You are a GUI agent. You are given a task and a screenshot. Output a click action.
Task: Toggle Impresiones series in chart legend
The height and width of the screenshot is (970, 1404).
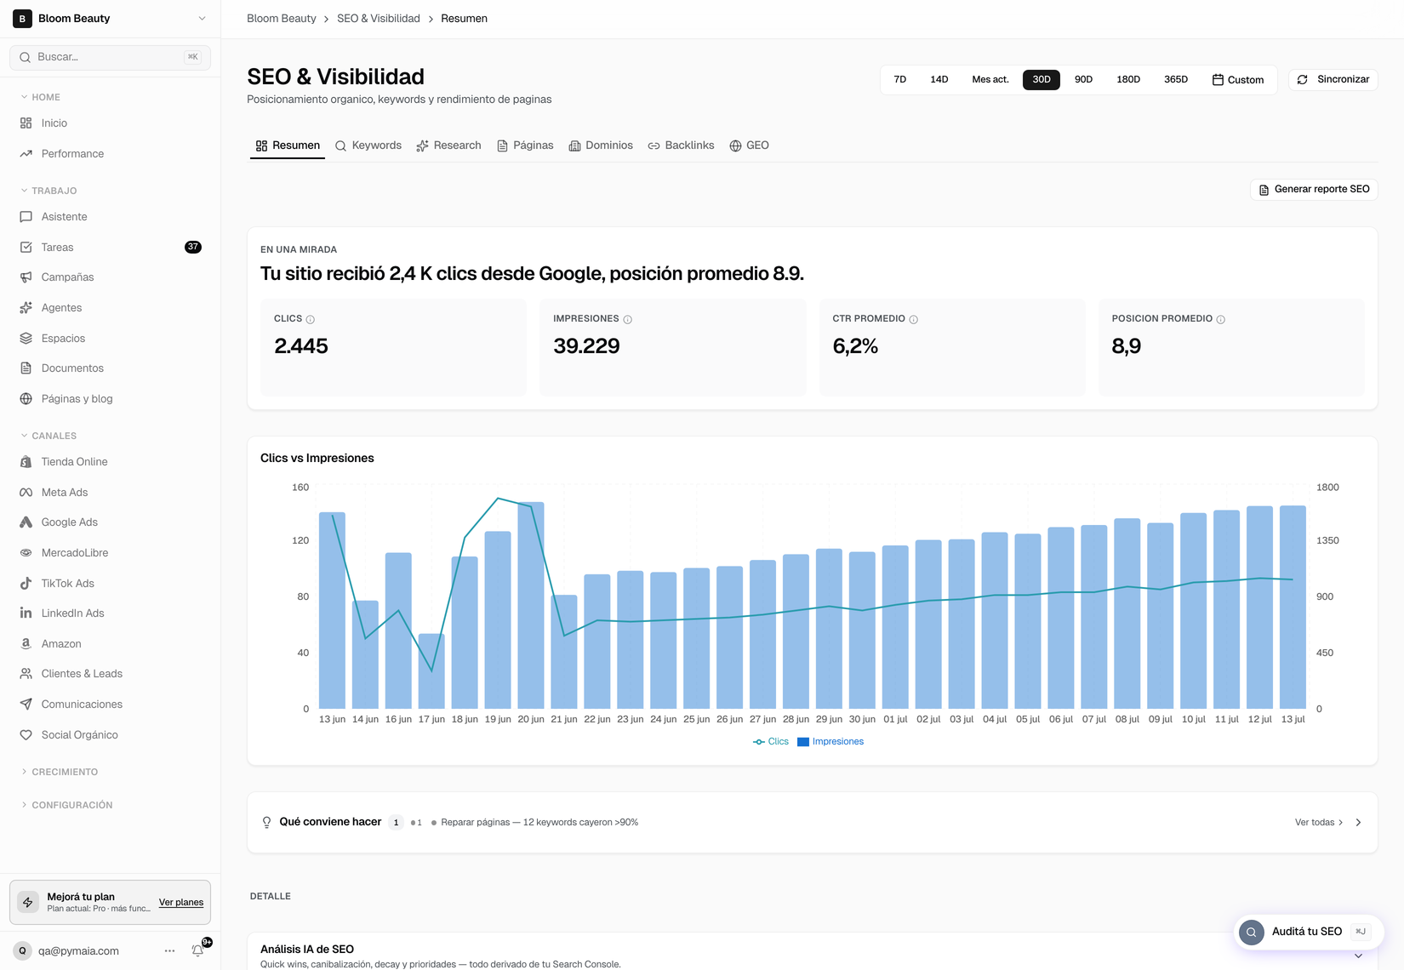(830, 742)
